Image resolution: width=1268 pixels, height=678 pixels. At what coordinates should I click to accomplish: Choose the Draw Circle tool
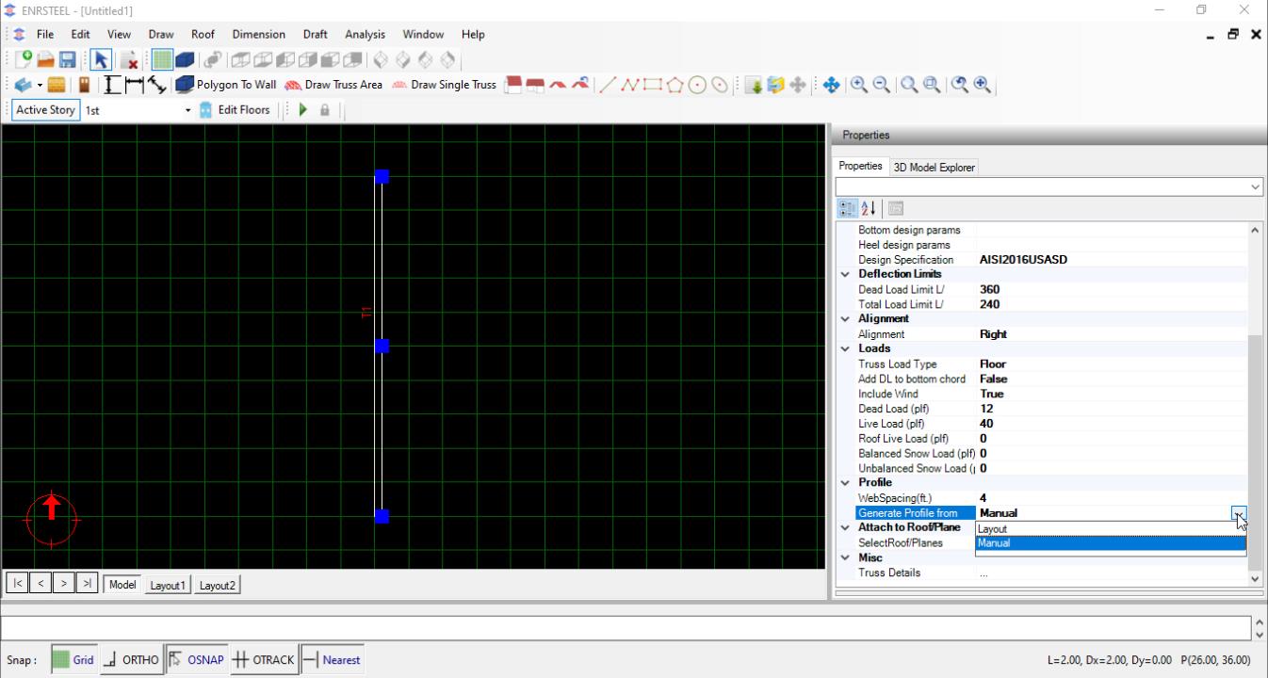click(697, 85)
